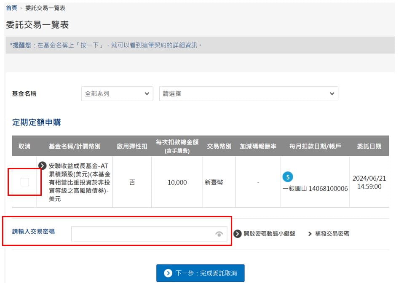Image resolution: width=404 pixels, height=283 pixels.
Task: Click the 委託交易一覽表 breadcrumb item
Action: click(45, 8)
